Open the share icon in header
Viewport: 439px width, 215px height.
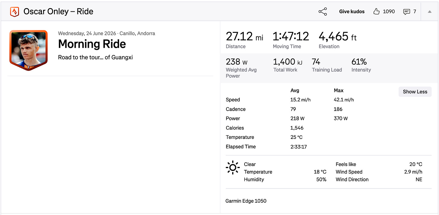click(323, 12)
